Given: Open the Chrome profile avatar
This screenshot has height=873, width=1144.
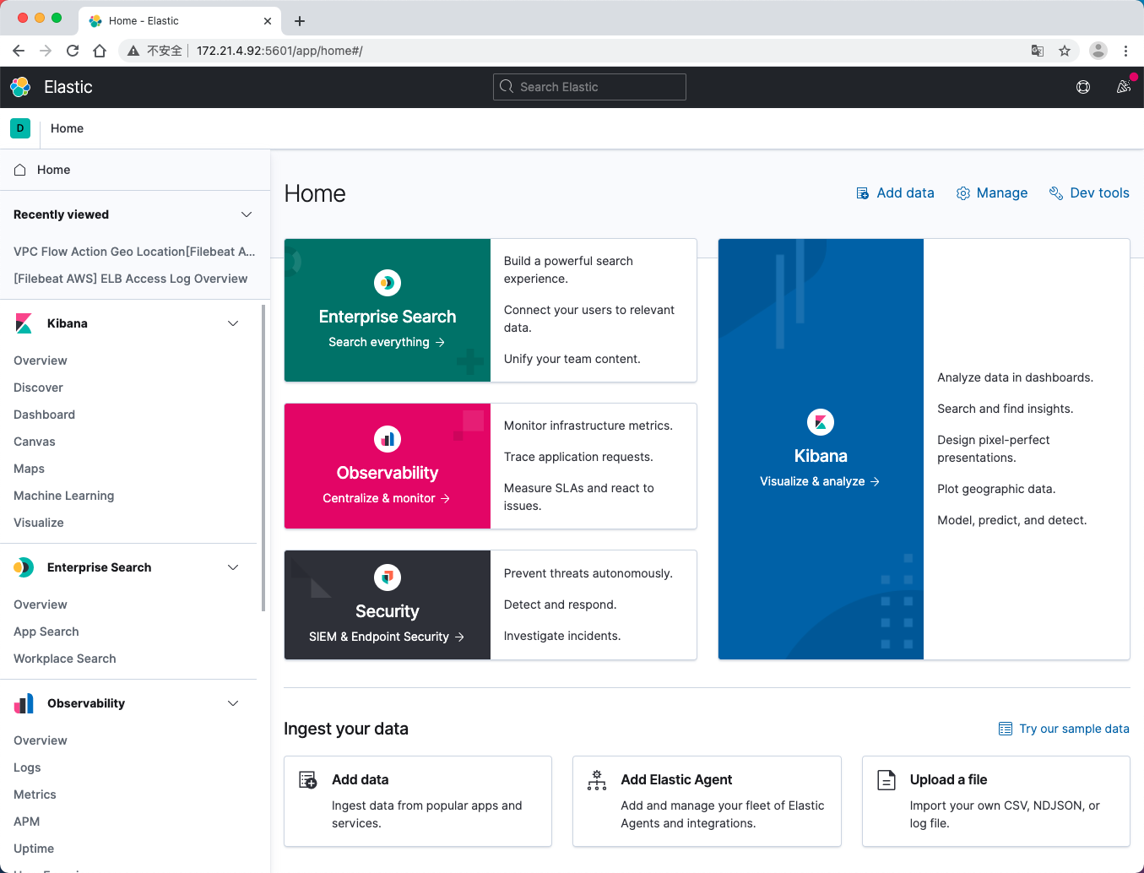Looking at the screenshot, I should point(1098,51).
